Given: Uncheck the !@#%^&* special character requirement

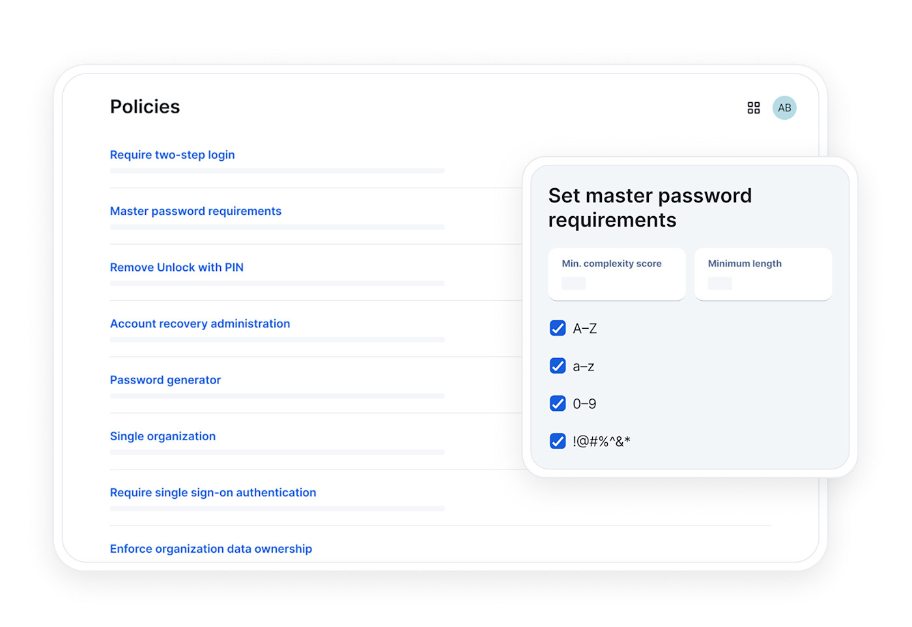Looking at the screenshot, I should tap(558, 441).
